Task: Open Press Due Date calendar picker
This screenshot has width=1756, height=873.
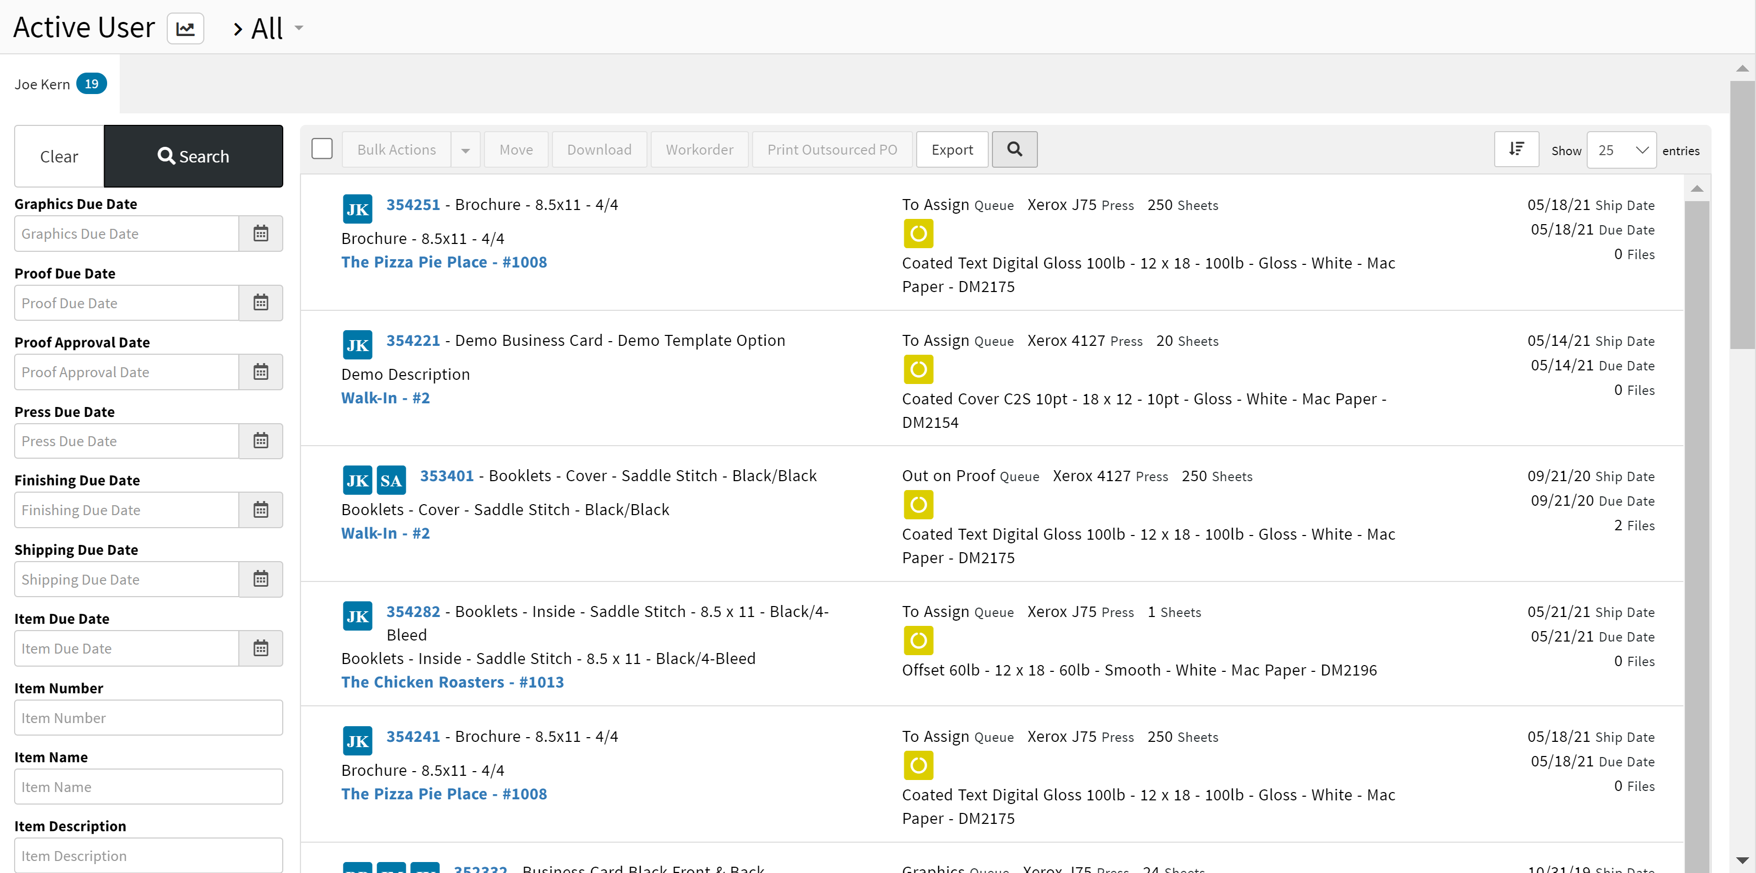Action: coord(260,441)
